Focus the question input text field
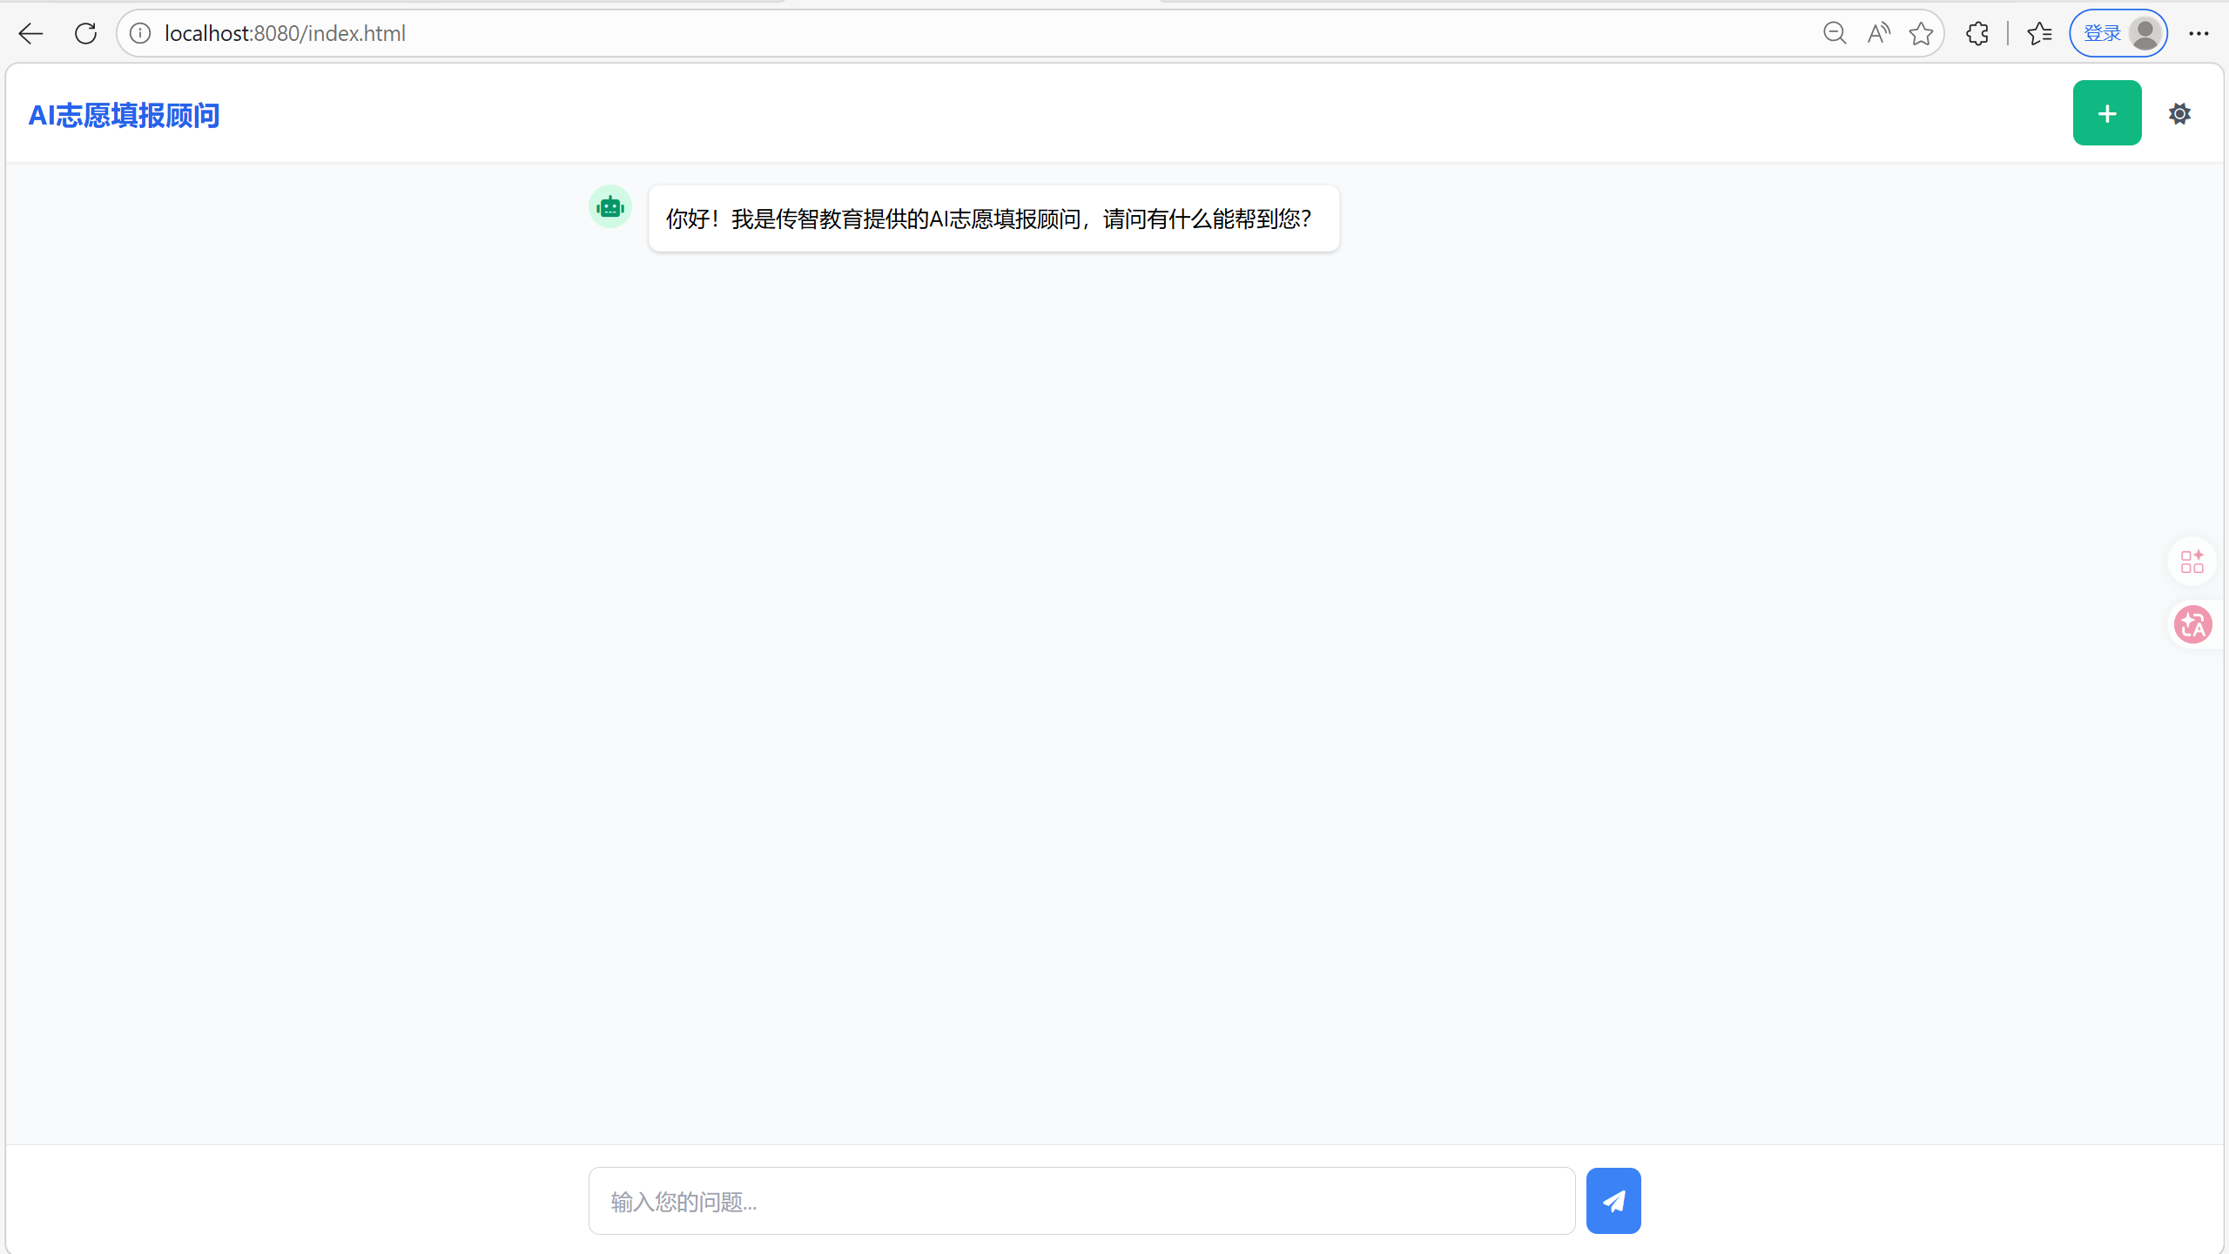This screenshot has width=2229, height=1254. 1081,1201
